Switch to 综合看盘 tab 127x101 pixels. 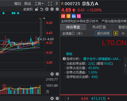73,27
